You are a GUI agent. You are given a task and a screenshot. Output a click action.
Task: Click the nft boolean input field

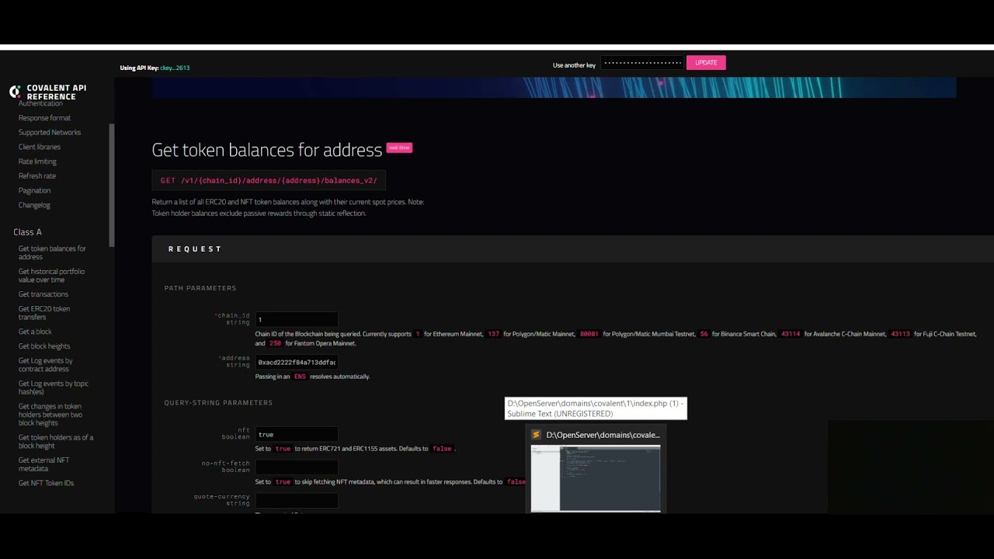pos(297,434)
